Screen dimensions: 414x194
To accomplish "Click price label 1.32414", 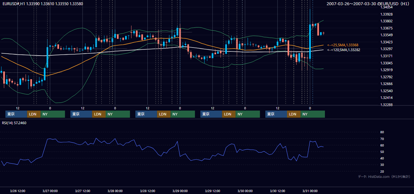I will (x=386, y=98).
